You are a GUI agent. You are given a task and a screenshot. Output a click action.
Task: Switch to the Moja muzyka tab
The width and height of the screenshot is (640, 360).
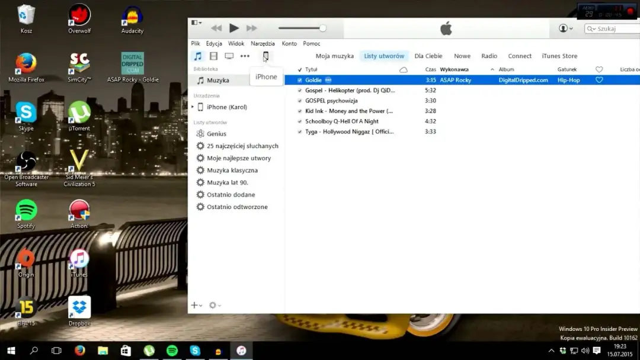334,56
